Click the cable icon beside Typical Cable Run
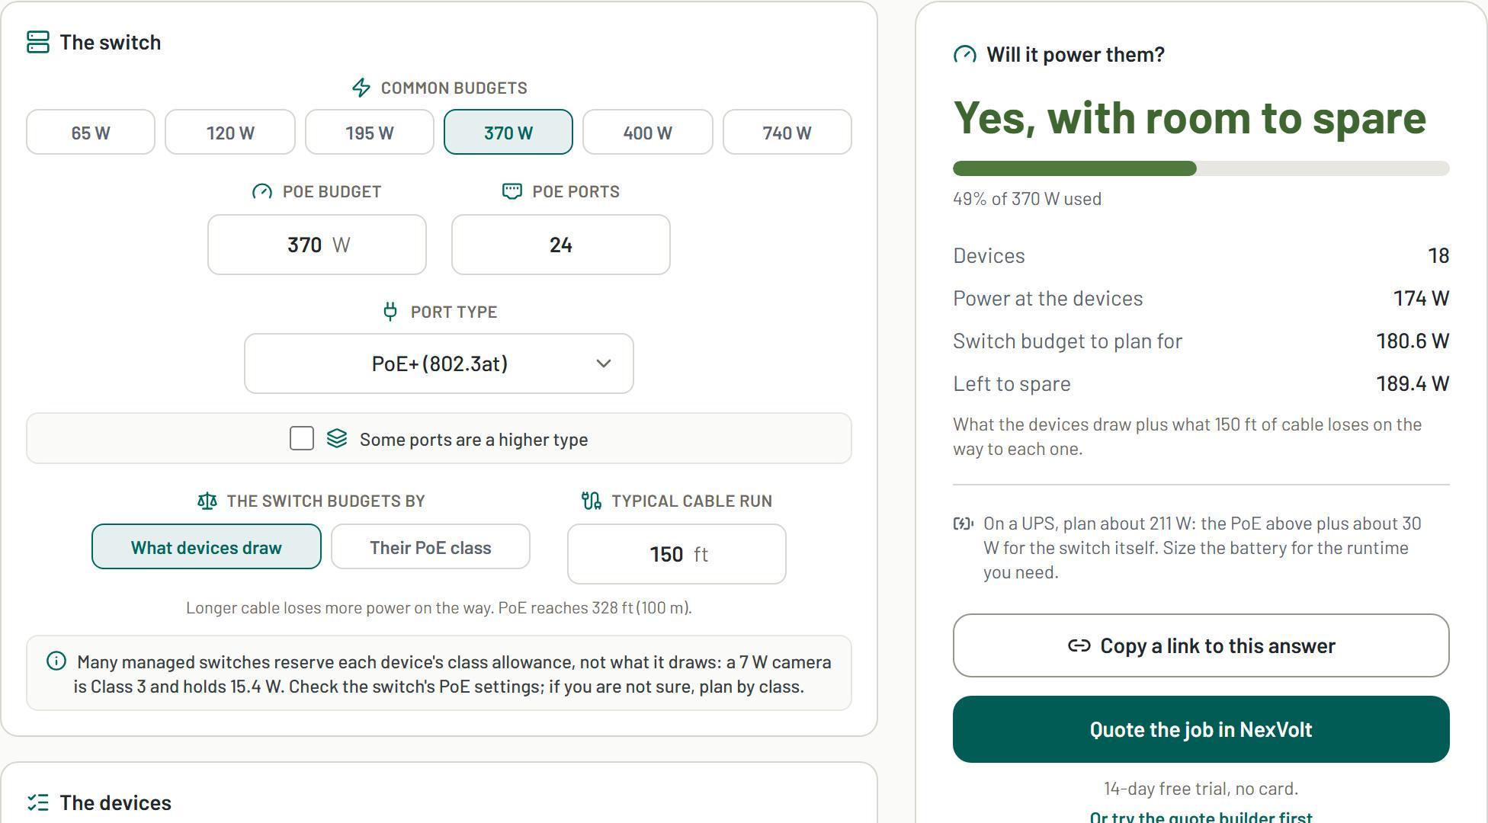The image size is (1488, 823). tap(592, 501)
